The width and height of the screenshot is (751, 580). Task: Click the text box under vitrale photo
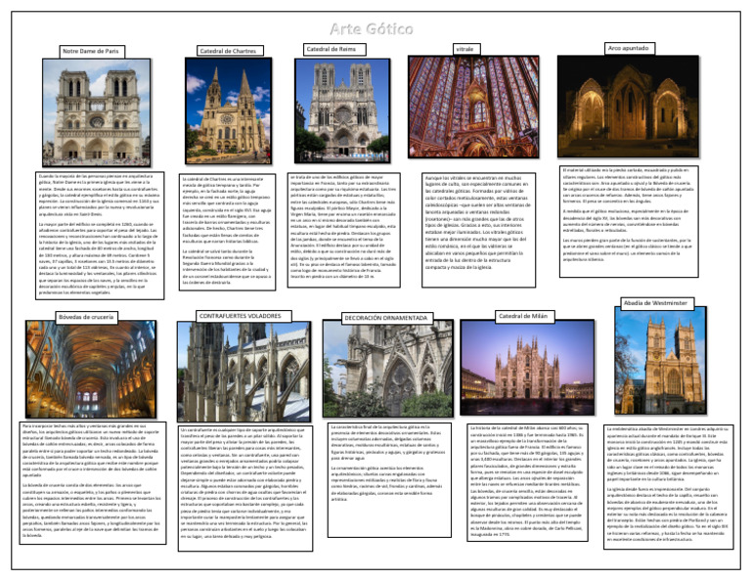pos(479,231)
